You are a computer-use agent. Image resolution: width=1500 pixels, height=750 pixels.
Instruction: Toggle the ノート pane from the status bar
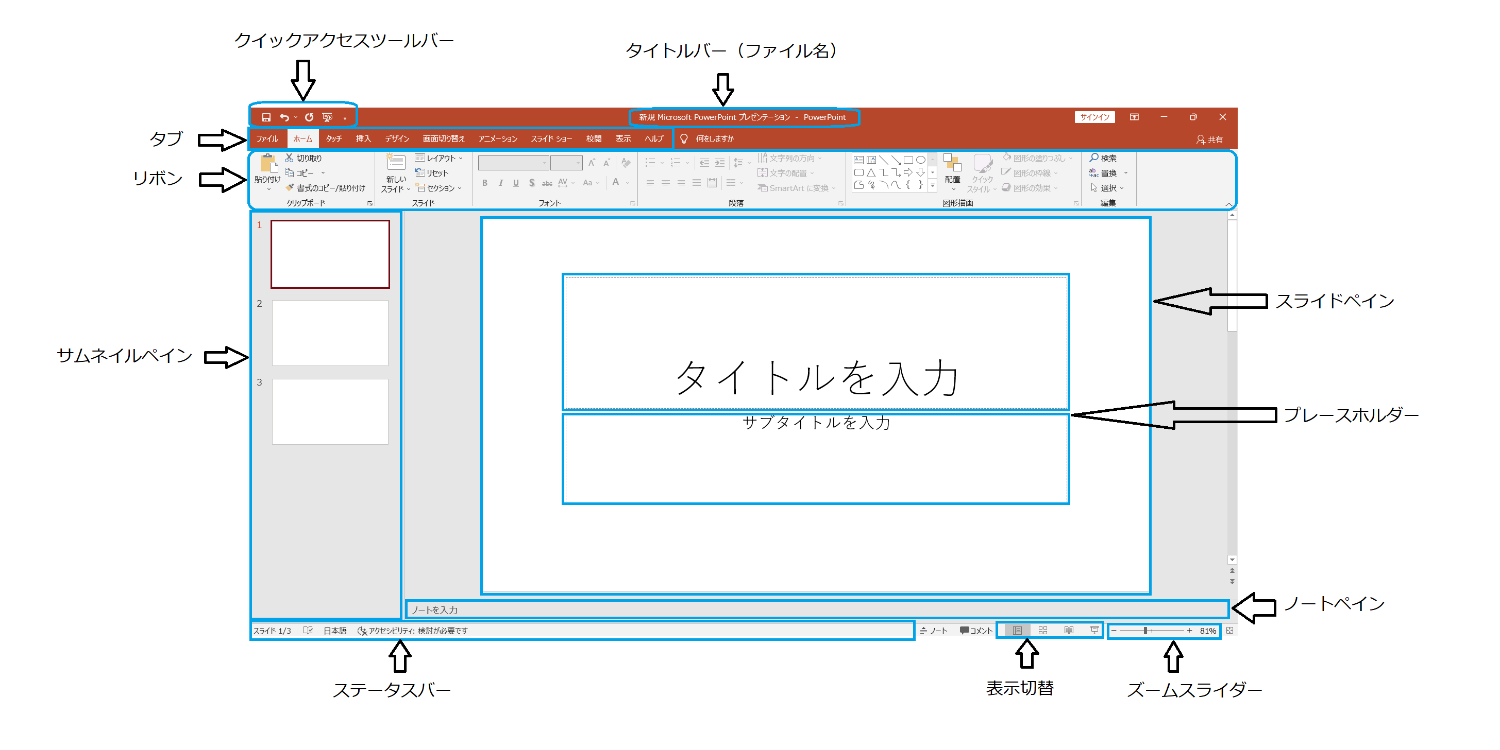(x=935, y=630)
